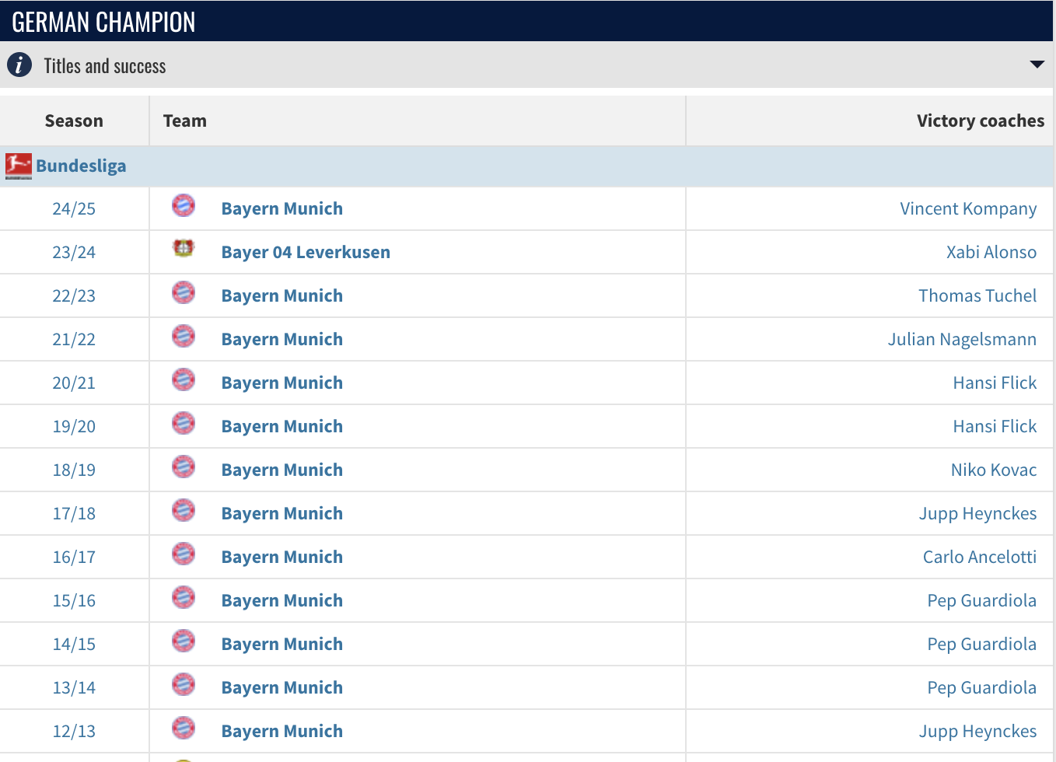1056x762 pixels.
Task: Select the 22/23 season link
Action: point(74,295)
